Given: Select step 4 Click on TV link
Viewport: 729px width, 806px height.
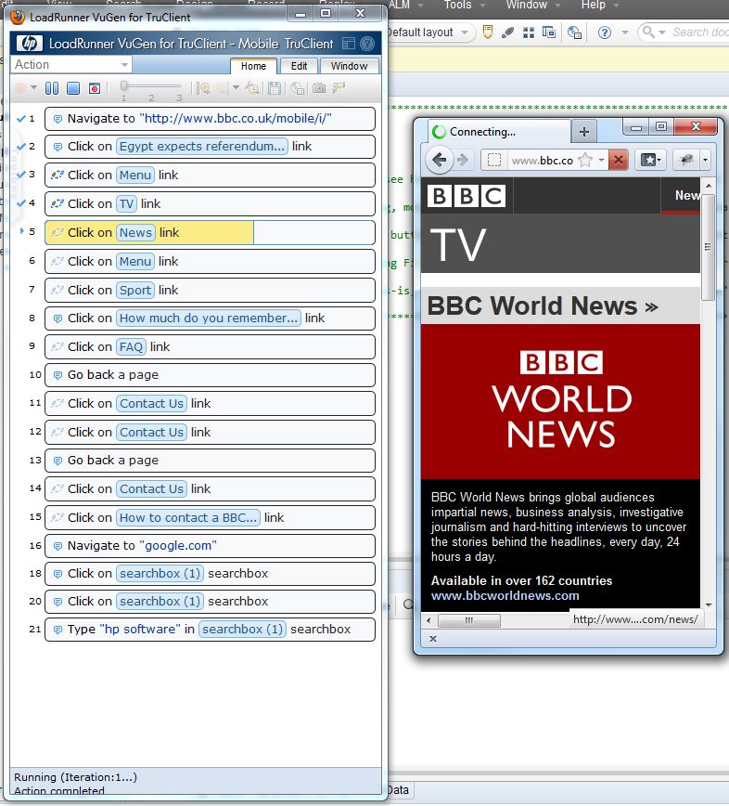Looking at the screenshot, I should (x=210, y=204).
